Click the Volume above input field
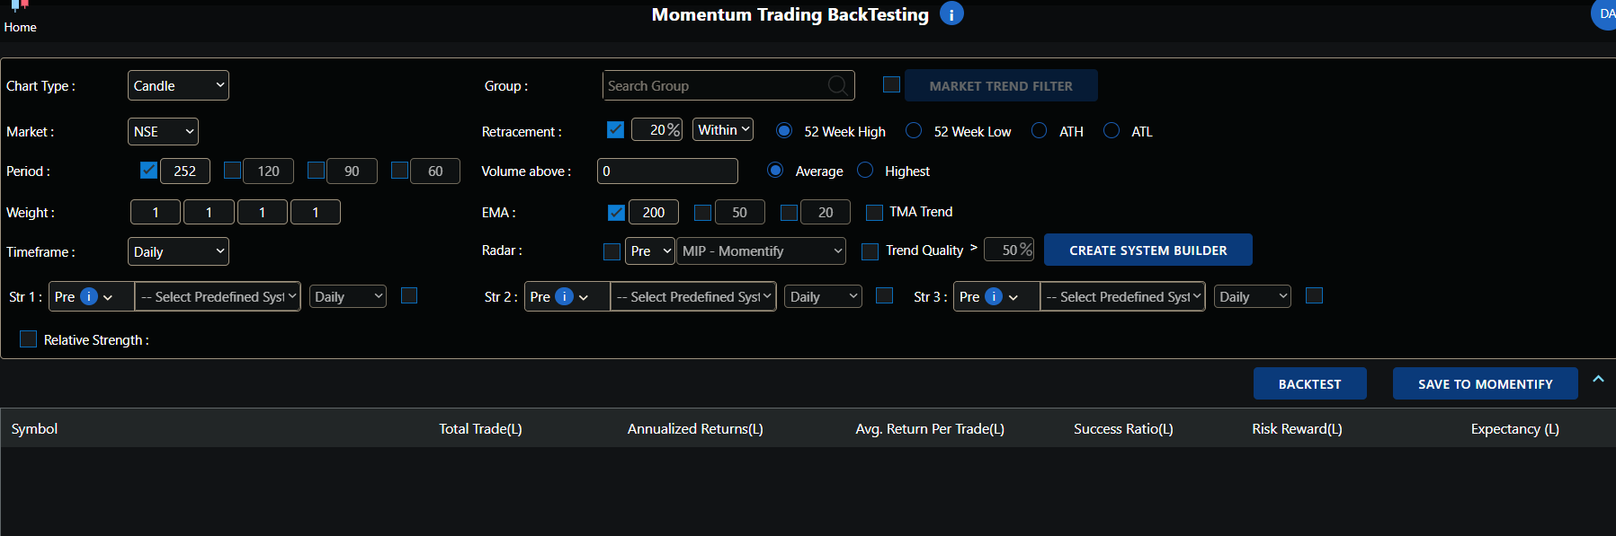 click(667, 171)
